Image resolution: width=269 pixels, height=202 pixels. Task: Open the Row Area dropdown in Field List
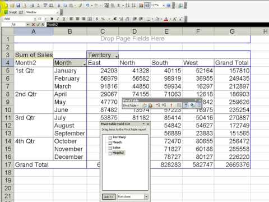click(146, 196)
